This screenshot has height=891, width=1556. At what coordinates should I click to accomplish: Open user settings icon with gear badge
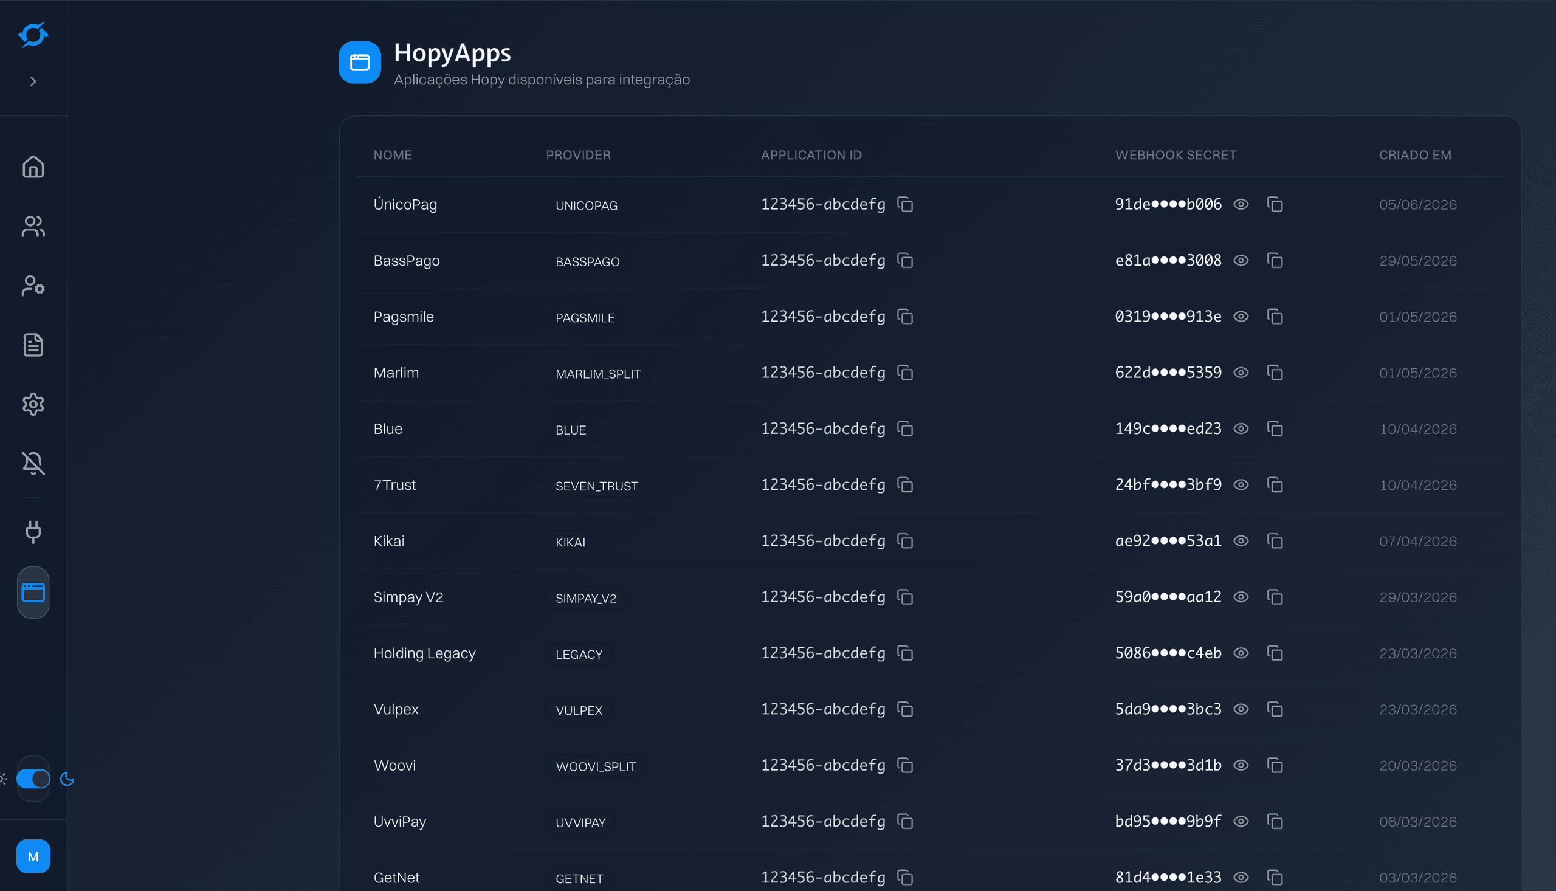tap(33, 286)
